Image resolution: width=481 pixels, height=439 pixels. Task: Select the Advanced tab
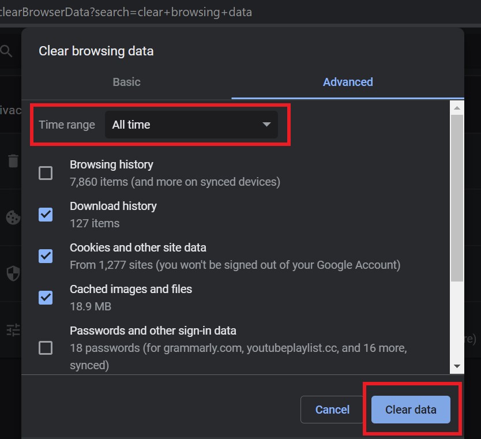tap(348, 82)
